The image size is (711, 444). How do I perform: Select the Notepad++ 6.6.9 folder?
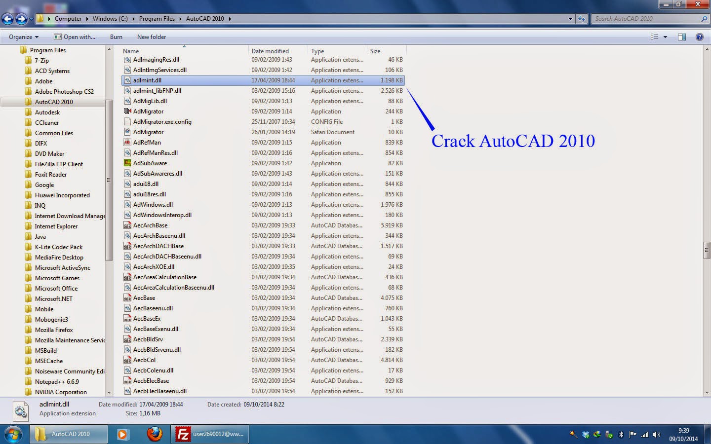(57, 382)
